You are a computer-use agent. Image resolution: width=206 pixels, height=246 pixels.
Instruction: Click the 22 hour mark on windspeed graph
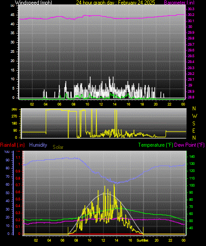[x=169, y=104]
